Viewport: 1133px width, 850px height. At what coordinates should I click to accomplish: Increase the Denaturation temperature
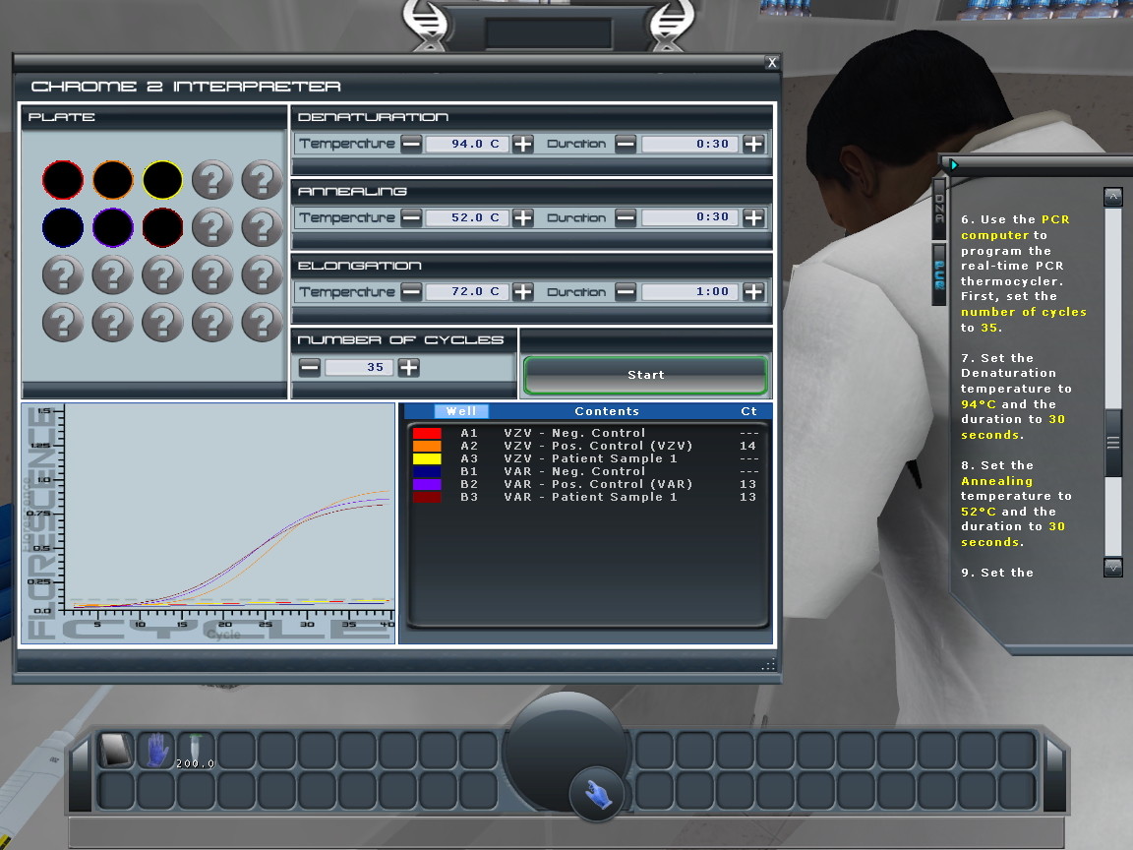click(522, 143)
